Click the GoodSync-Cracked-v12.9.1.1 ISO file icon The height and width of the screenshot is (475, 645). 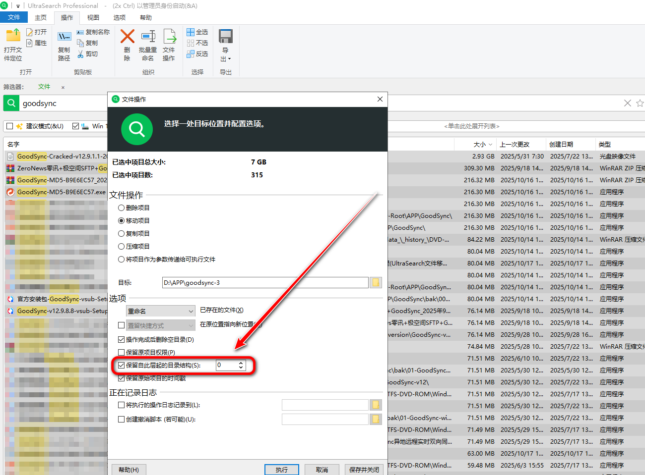point(10,157)
